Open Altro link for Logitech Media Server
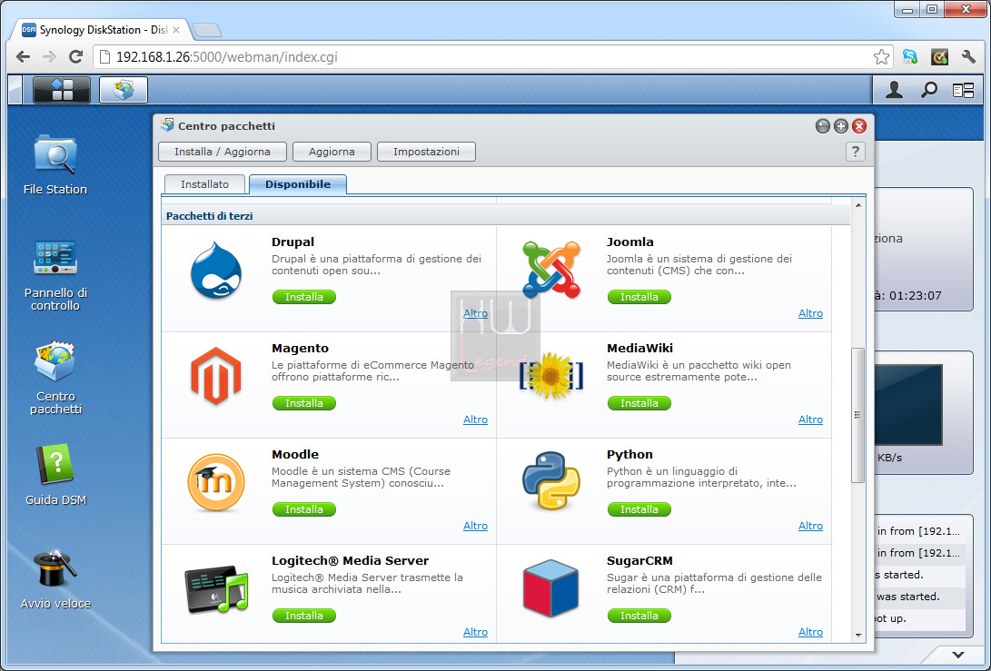This screenshot has height=671, width=991. (x=475, y=632)
